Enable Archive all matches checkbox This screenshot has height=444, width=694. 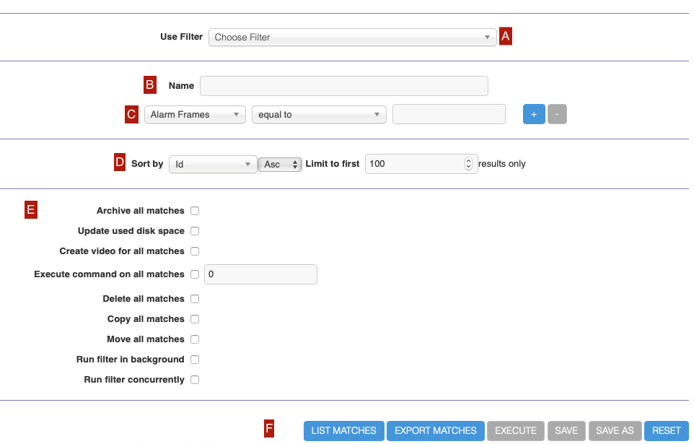(195, 211)
